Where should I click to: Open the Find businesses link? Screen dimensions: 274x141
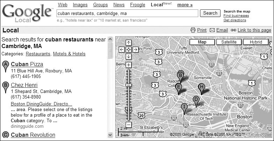[x=236, y=16]
